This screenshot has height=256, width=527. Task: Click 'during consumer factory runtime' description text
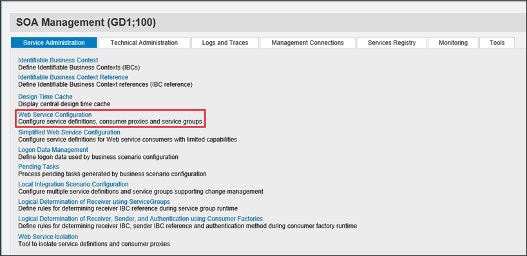pyautogui.click(x=318, y=226)
